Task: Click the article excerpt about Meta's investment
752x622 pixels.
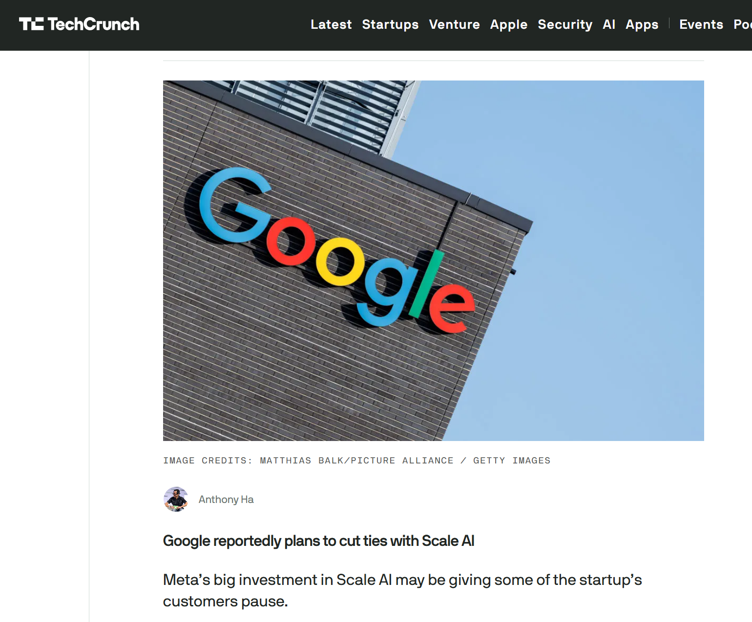Action: click(402, 590)
